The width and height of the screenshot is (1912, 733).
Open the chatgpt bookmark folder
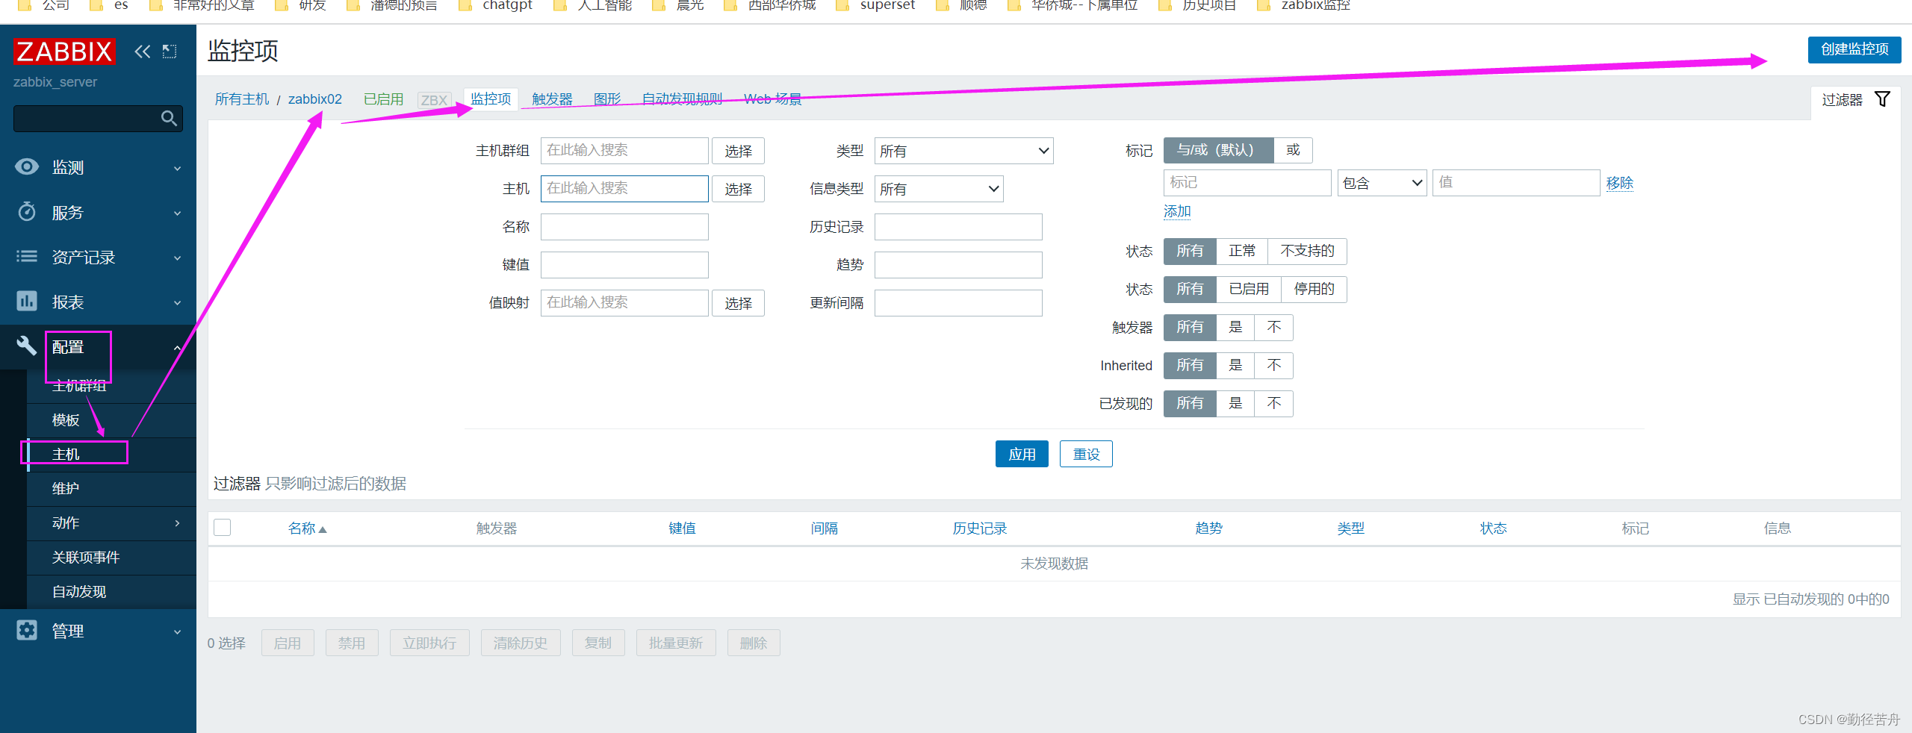tap(496, 5)
